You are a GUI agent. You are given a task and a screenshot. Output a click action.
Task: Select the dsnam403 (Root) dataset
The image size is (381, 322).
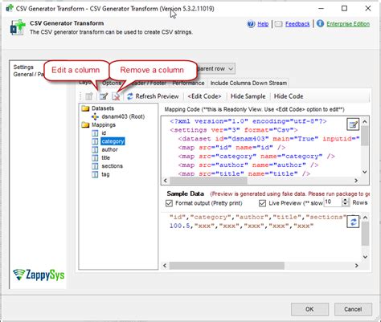(x=123, y=116)
